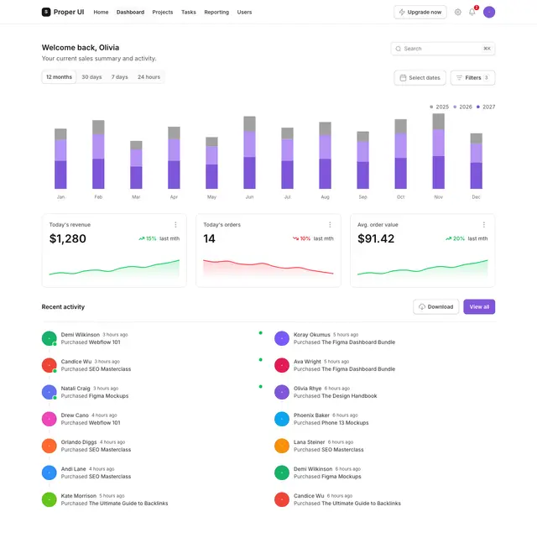
Task: Click Ava Wright's avatar
Action: (282, 365)
